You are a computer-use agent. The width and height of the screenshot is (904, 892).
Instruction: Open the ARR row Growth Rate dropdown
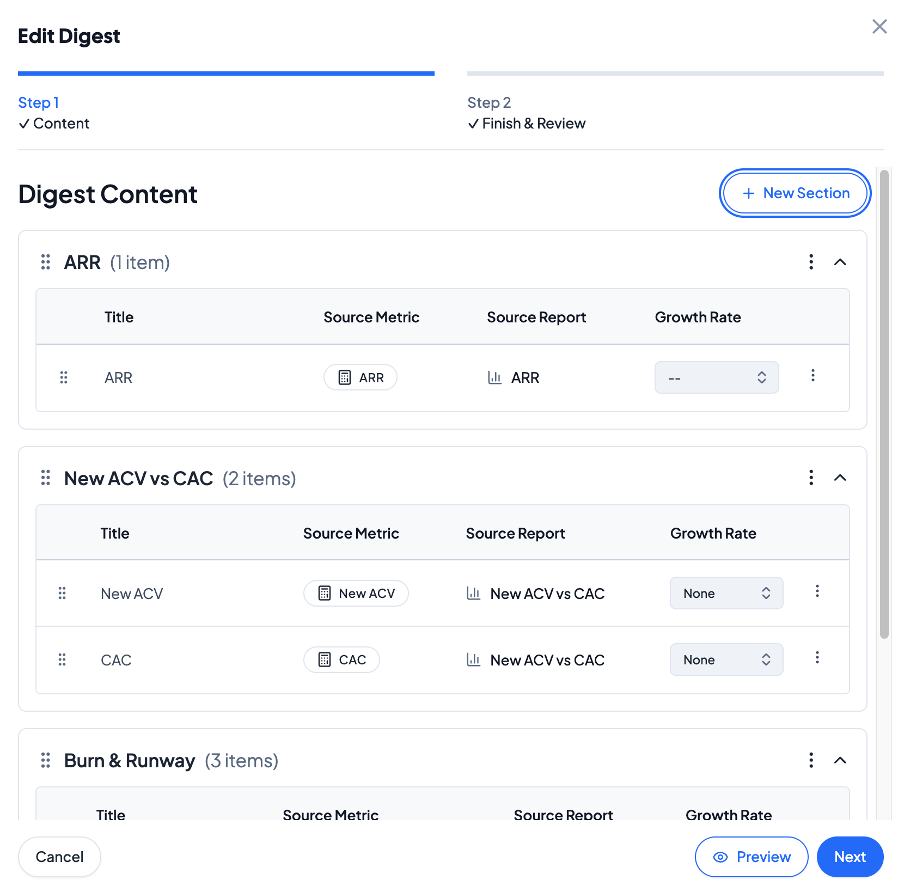pos(716,377)
